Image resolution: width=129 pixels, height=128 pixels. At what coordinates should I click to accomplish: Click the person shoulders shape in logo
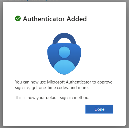tap(64, 67)
